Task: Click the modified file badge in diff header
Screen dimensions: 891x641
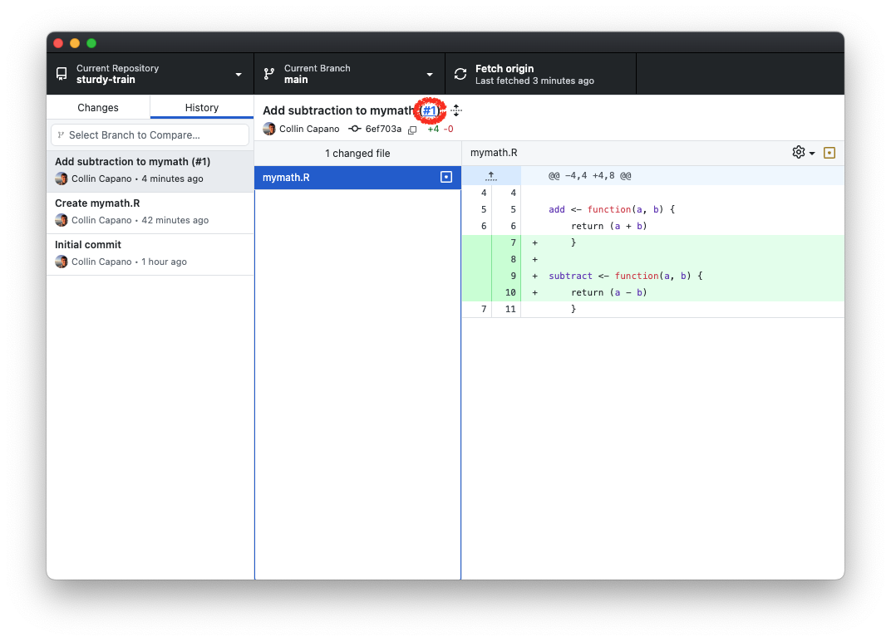Action: 829,153
